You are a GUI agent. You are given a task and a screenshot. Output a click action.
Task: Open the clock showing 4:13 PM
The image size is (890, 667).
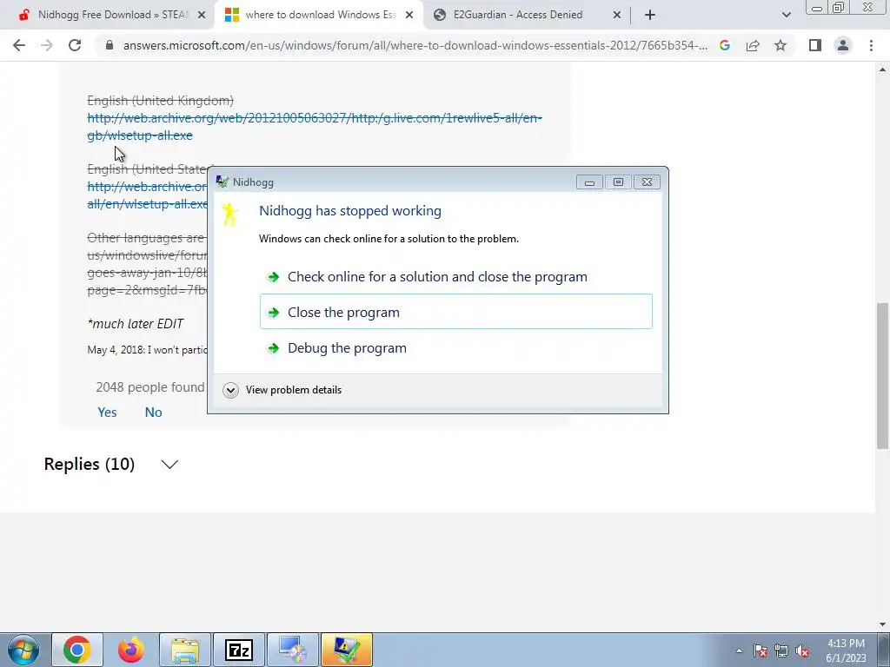[x=846, y=650]
